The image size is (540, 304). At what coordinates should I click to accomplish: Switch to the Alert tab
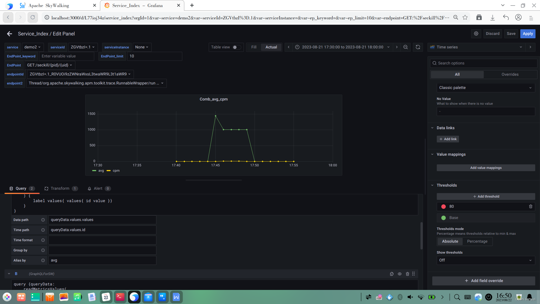(x=99, y=189)
